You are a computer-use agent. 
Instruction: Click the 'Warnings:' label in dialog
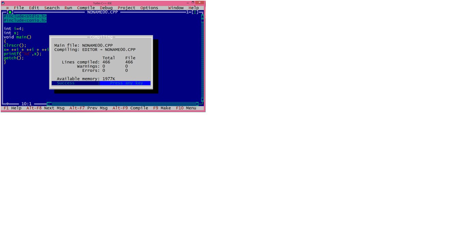click(x=88, y=66)
